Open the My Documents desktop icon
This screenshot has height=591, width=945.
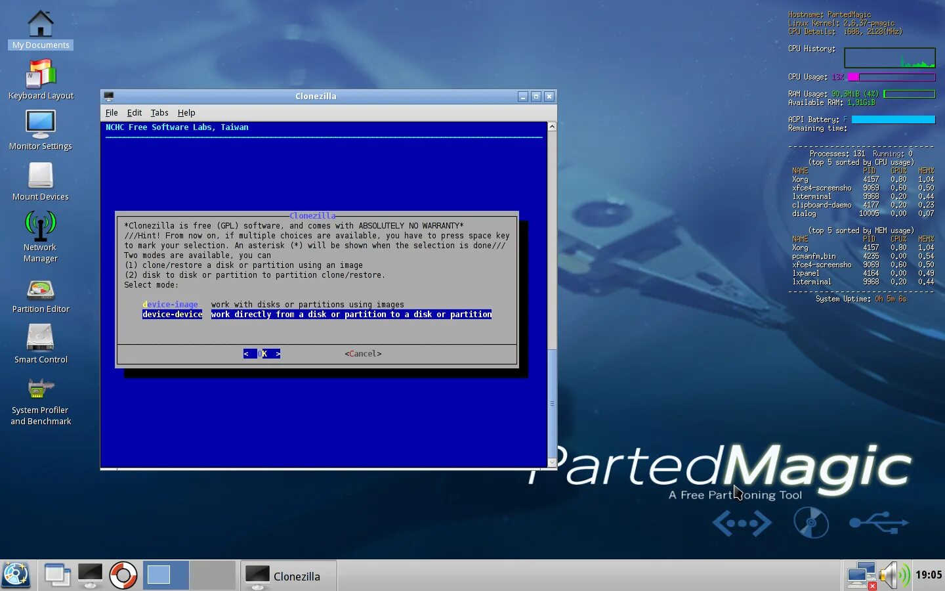click(41, 30)
